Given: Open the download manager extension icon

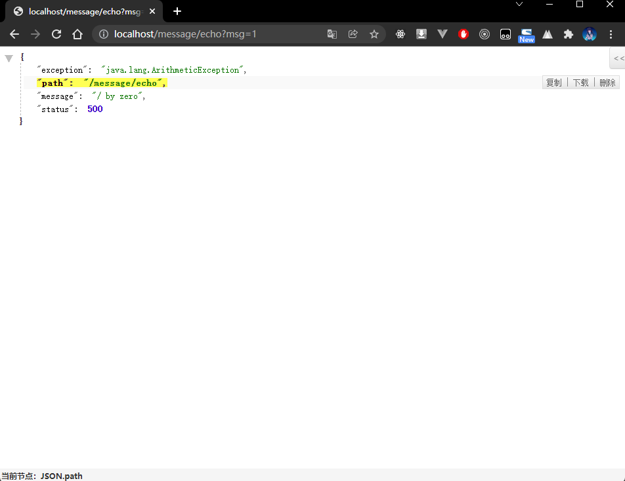Looking at the screenshot, I should coord(421,34).
